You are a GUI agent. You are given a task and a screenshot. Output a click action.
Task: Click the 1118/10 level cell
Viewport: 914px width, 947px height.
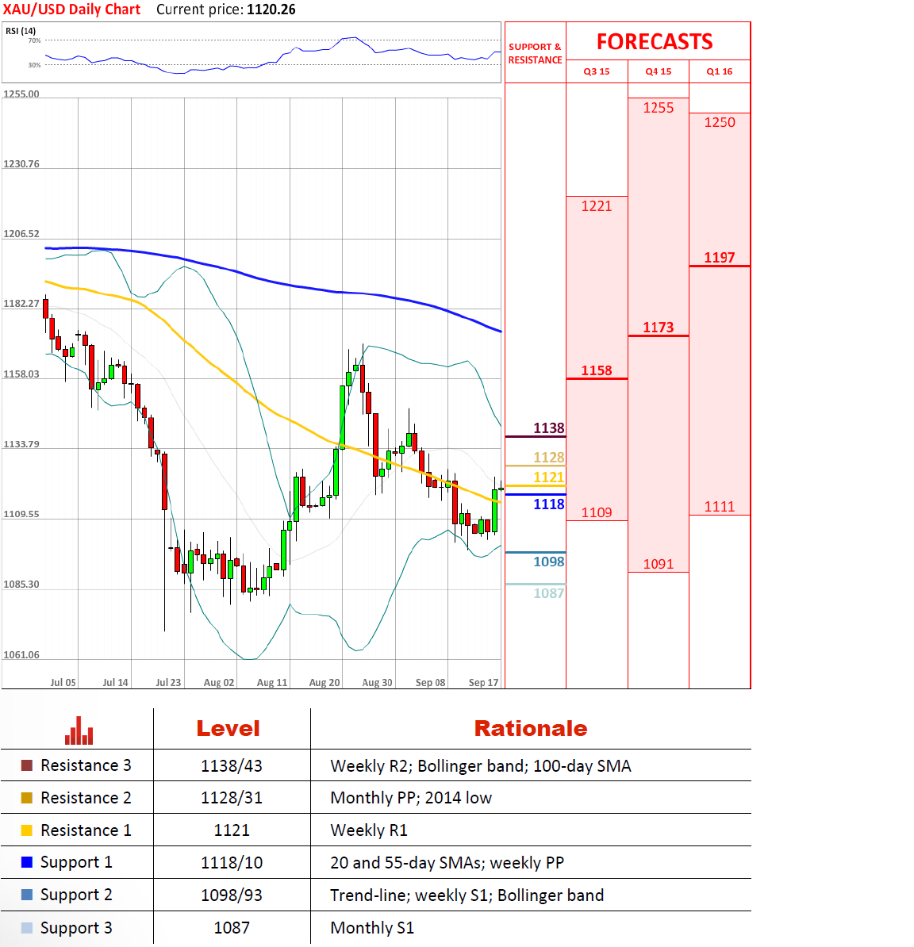pos(232,862)
